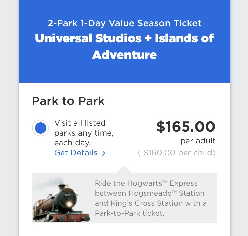The height and width of the screenshot is (236, 248).
Task: Click the "King's Cross Station" text line
Action: click(x=150, y=203)
